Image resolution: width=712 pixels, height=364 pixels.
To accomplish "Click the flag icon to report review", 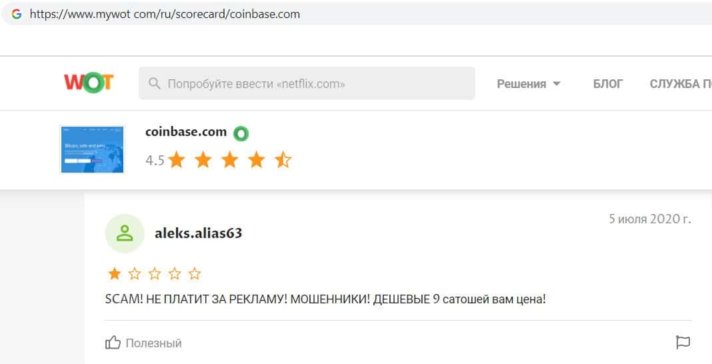I will point(683,343).
